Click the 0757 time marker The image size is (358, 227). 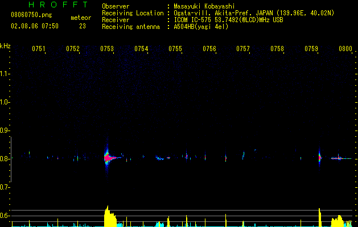(x=243, y=49)
